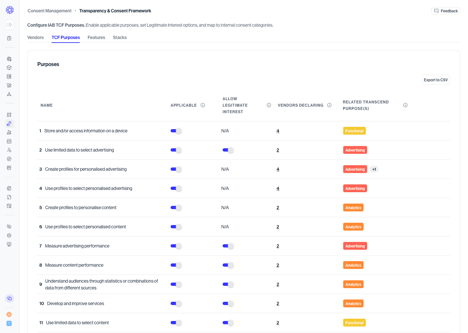Screen dimensions: 468x333
Task: Click Analytics tag for Develop and improve services
Action: point(353,303)
